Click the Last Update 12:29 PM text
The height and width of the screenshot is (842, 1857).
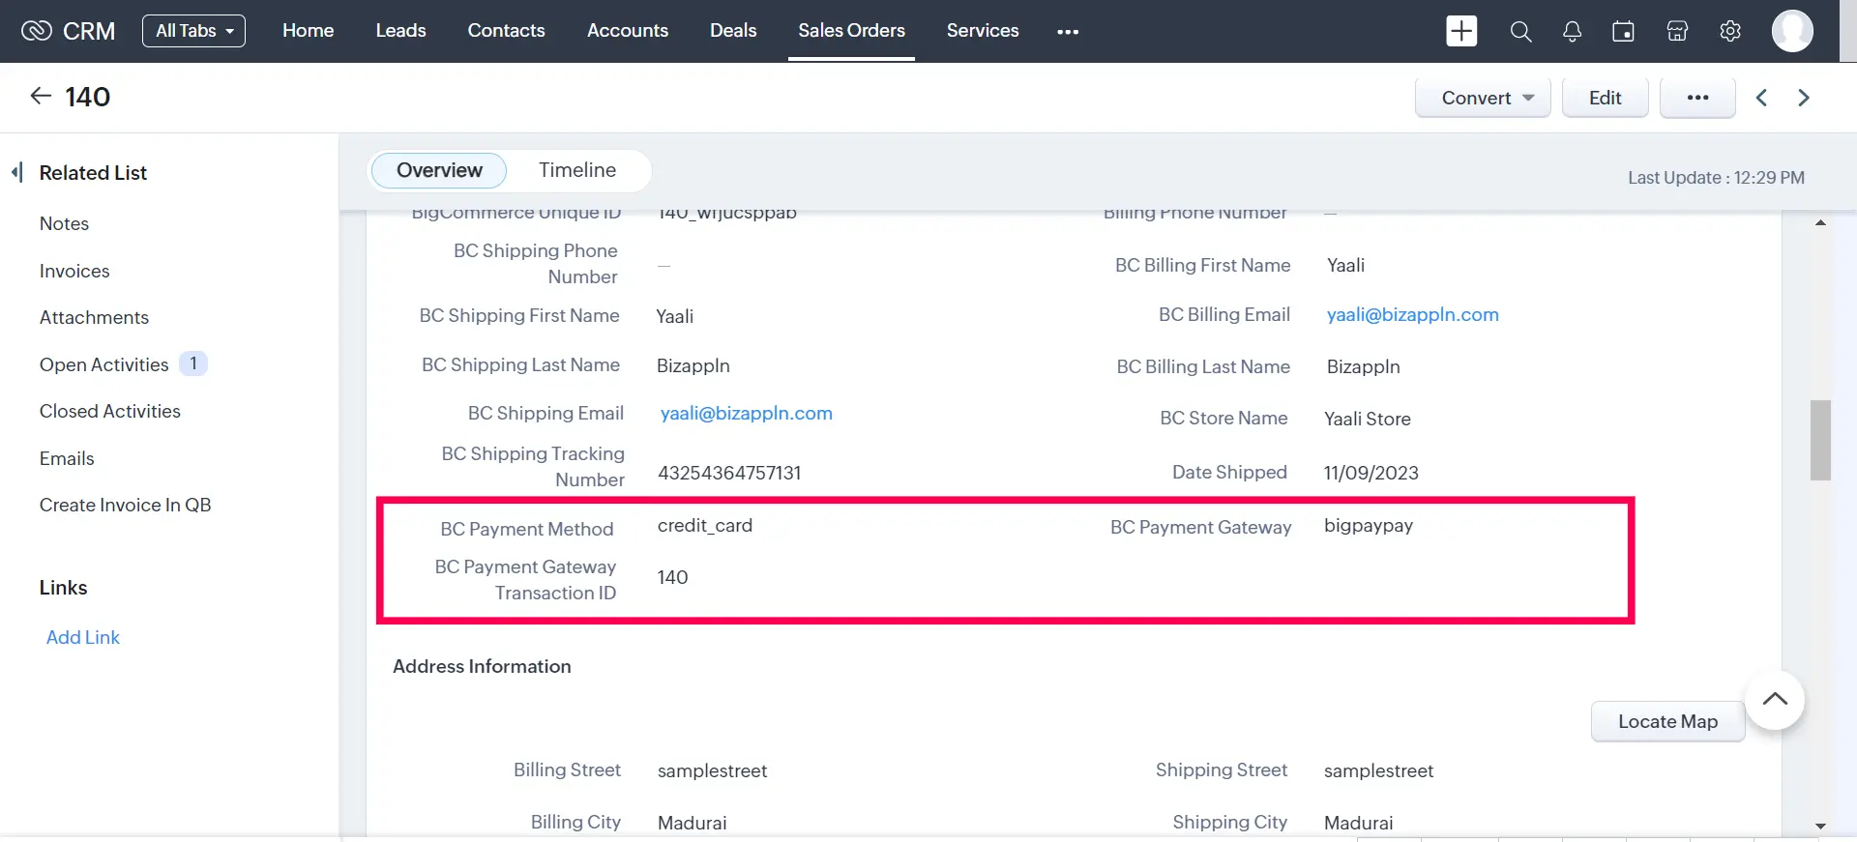click(1716, 177)
